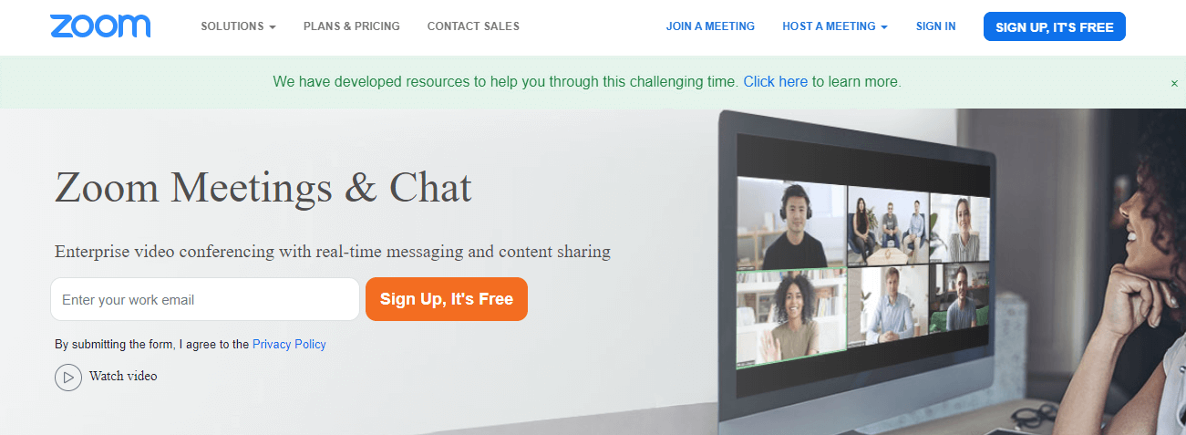Click the Zoom Meetings & Chat heading
Image resolution: width=1186 pixels, height=435 pixels.
click(263, 187)
